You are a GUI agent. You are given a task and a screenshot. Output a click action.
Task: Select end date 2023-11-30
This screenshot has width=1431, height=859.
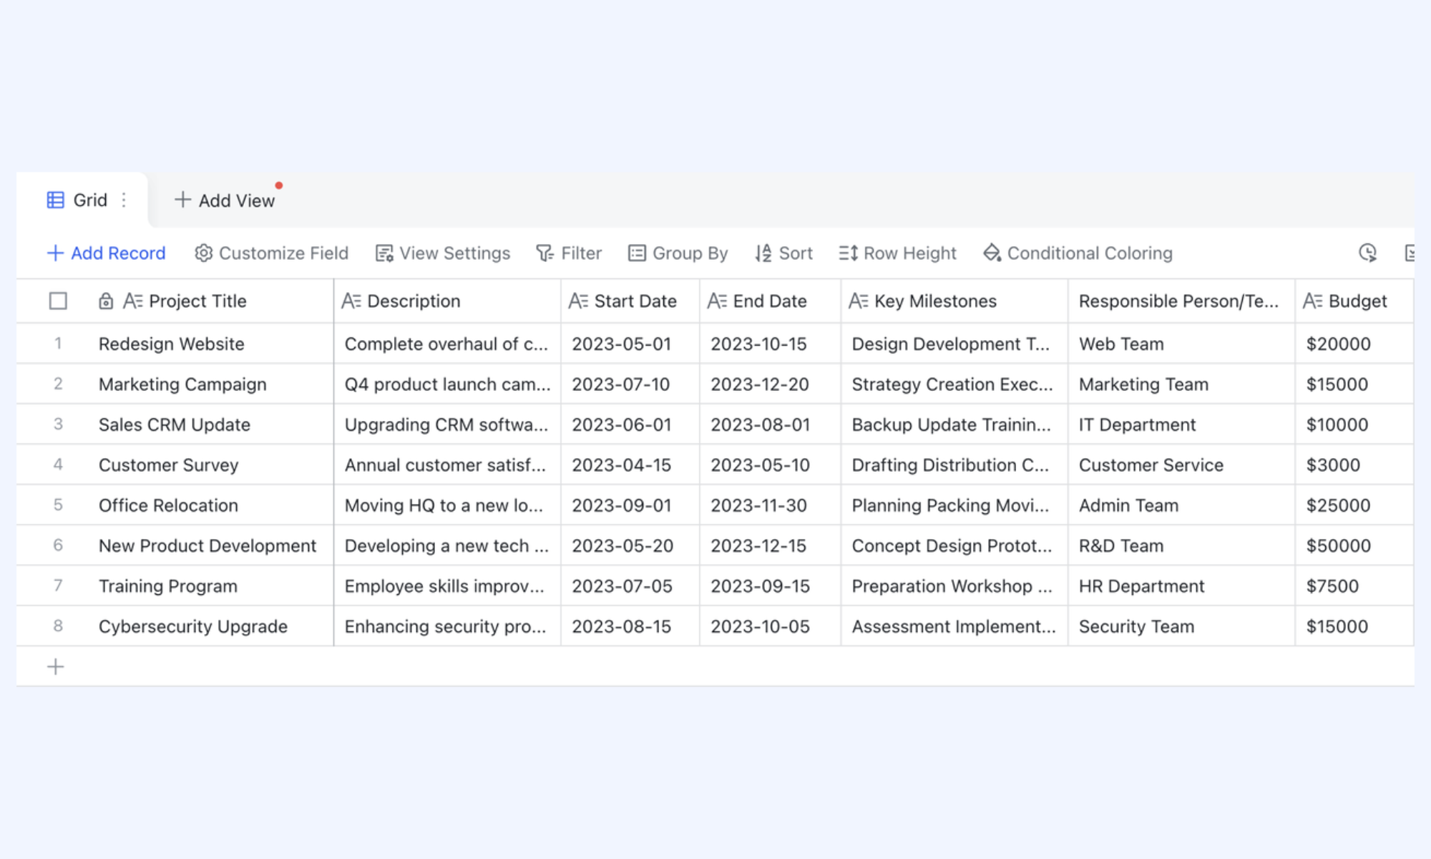tap(770, 505)
